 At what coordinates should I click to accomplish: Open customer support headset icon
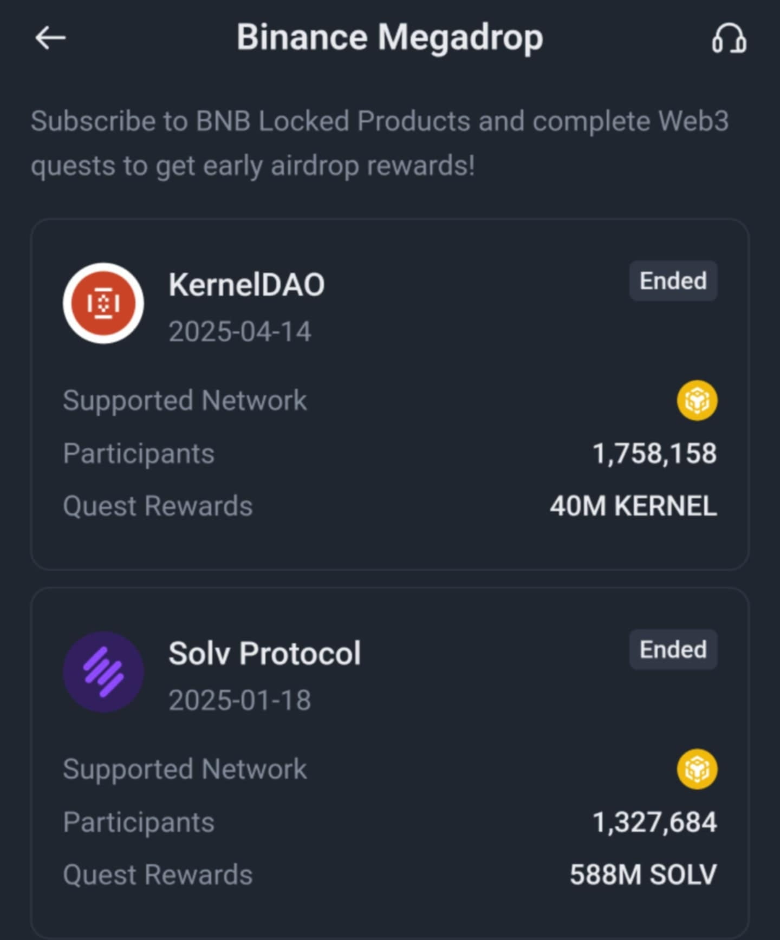point(729,38)
